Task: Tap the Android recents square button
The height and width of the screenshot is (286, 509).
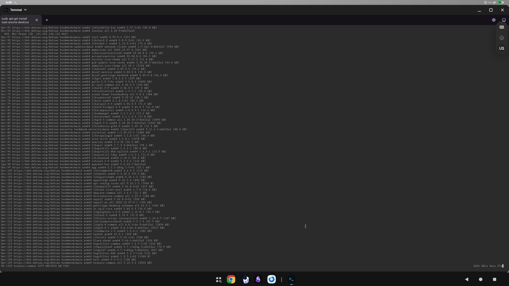Action: pyautogui.click(x=495, y=279)
